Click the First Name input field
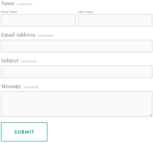The width and height of the screenshot is (153, 143). click(x=38, y=20)
